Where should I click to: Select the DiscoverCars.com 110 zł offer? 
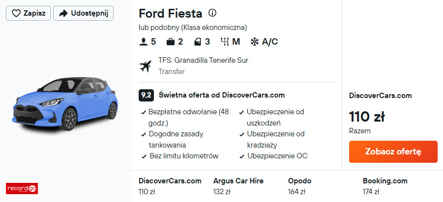tap(170, 186)
